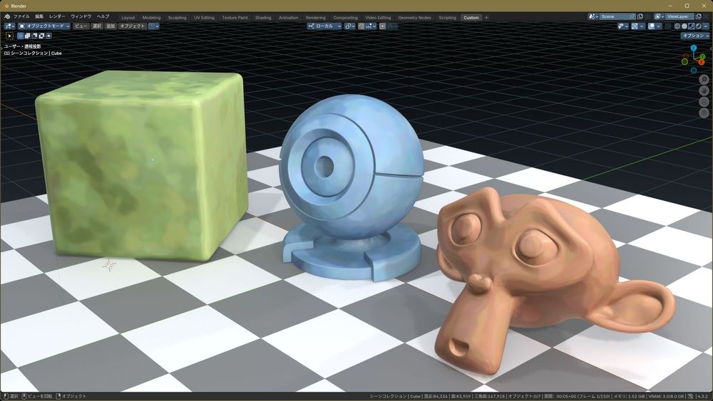Choose invert selection mode icon

tap(41, 36)
